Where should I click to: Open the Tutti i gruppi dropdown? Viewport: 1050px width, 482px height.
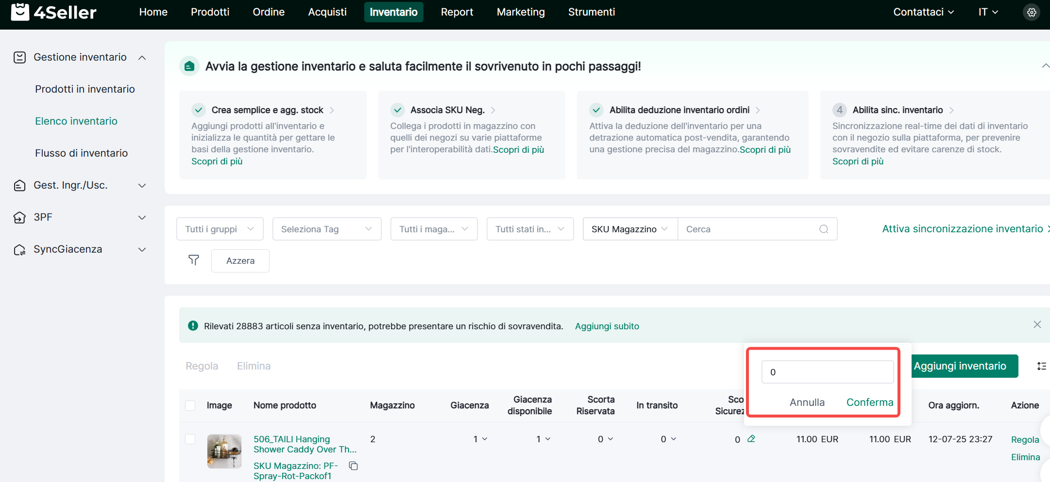220,229
